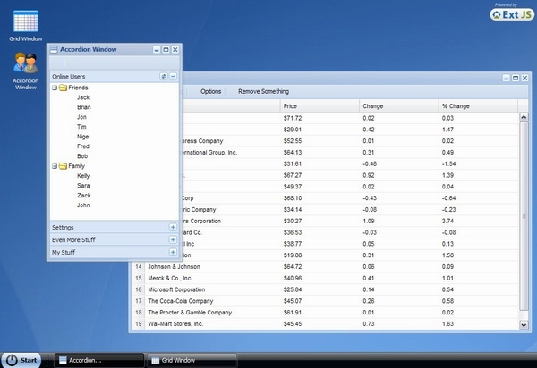Viewport: 537px width, 368px height.
Task: Minimize the Grid Window
Action: 507,79
